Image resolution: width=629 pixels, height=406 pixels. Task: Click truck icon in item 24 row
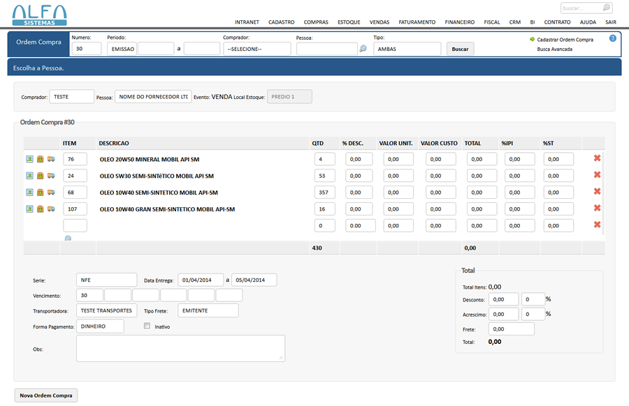(x=51, y=176)
